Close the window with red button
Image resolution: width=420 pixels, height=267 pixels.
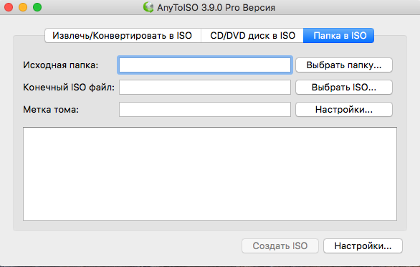point(9,7)
